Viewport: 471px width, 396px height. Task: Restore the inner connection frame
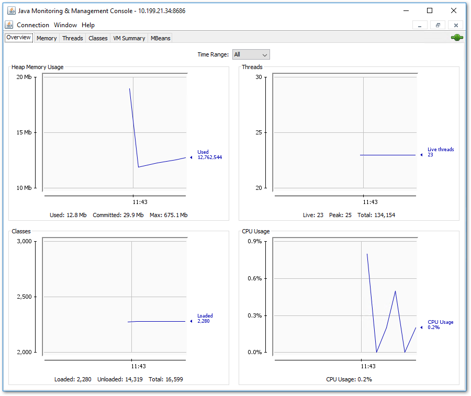(438, 25)
